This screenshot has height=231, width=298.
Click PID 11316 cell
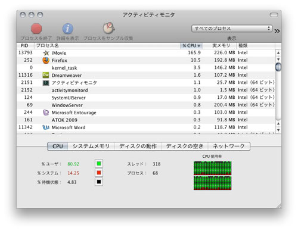tap(26, 75)
